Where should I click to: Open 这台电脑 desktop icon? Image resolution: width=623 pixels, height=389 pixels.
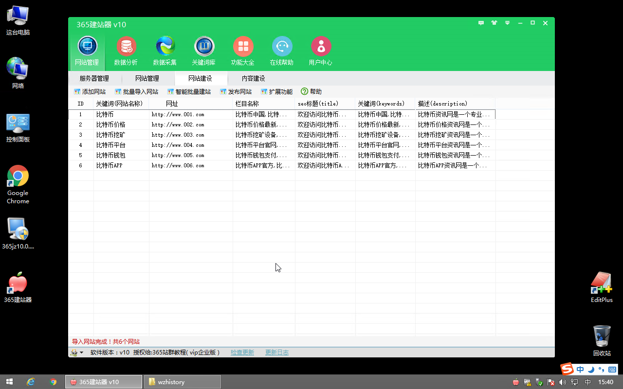tap(18, 21)
